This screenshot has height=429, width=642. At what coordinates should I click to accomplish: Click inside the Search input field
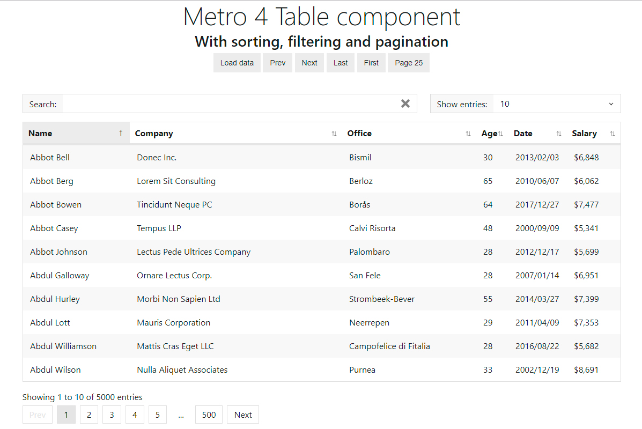(x=231, y=104)
